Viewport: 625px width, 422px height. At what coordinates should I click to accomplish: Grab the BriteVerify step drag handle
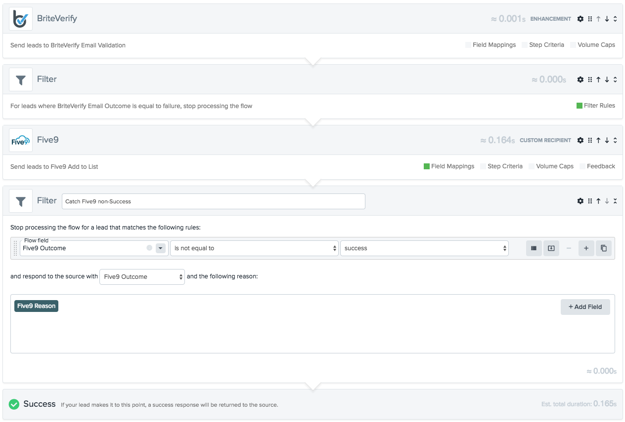tap(590, 19)
